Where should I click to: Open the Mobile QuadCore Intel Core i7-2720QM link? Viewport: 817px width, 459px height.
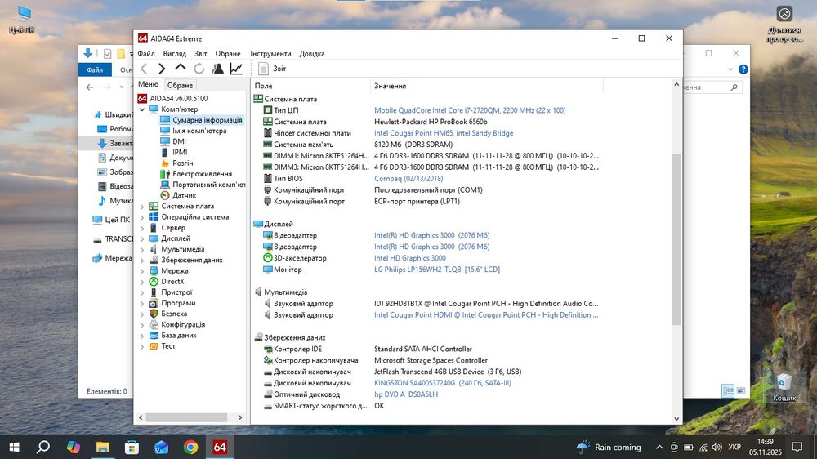pos(470,110)
